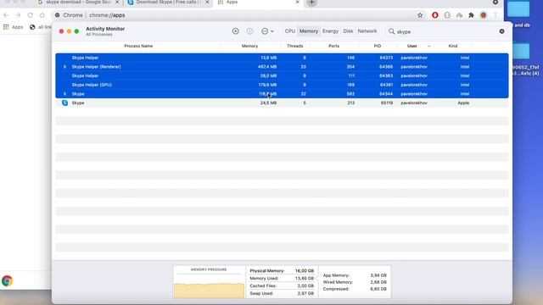Close the skype download Google tab
This screenshot has height=305, width=543.
[117, 2]
